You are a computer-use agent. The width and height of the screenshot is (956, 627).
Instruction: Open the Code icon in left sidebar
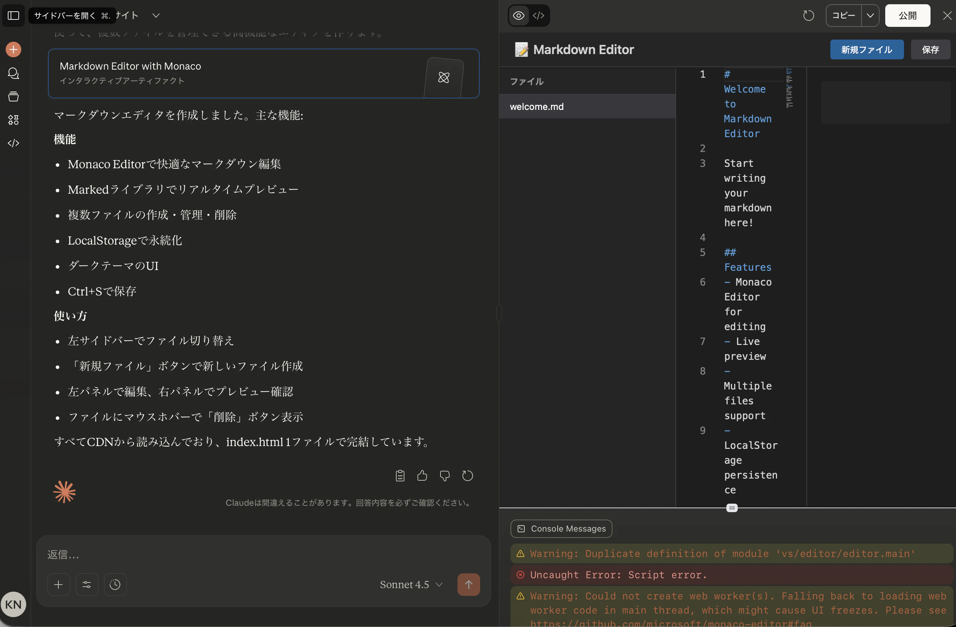(14, 143)
